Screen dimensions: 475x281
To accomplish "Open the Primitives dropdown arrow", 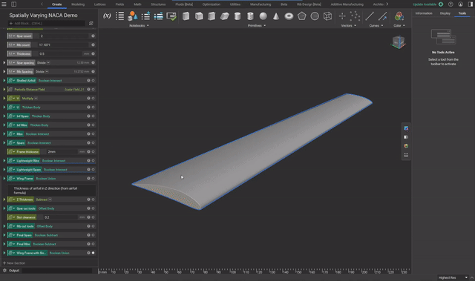I will tap(265, 26).
